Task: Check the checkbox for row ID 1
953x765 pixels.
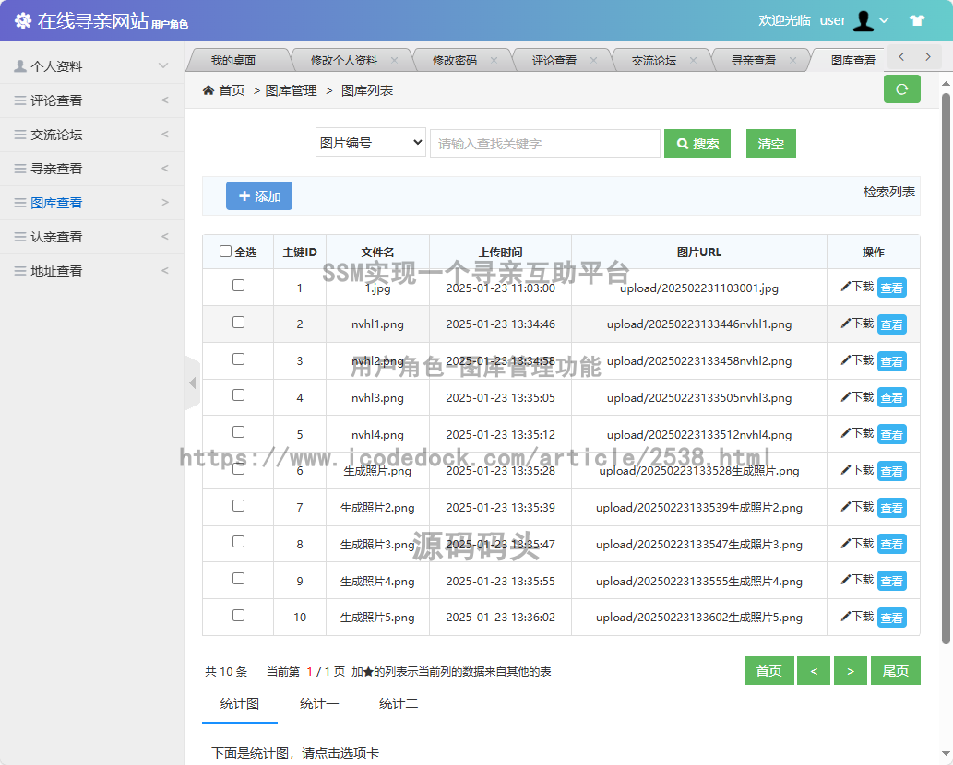Action: pos(238,286)
